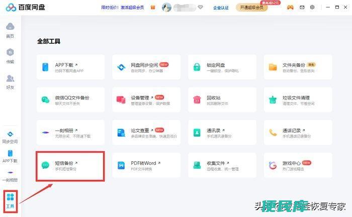Open the mail messages icon
The image size is (352, 217).
pos(302,8)
